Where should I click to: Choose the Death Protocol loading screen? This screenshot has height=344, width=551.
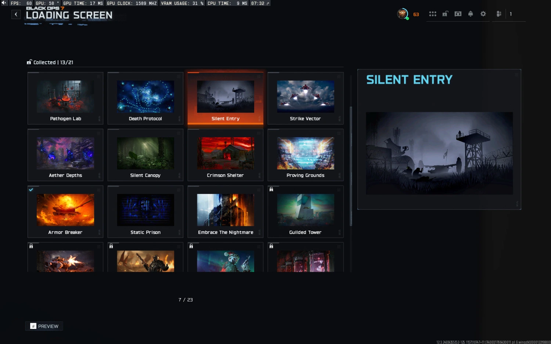(145, 98)
